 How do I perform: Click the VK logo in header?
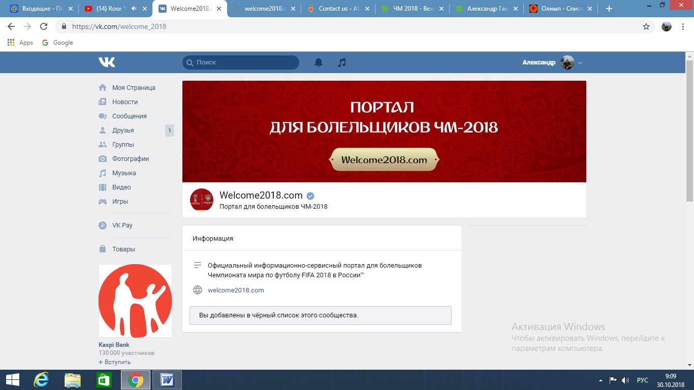tap(107, 62)
